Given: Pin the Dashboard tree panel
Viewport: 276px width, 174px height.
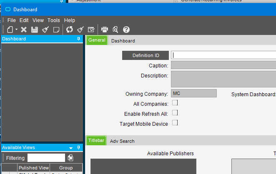Looking at the screenshot, I should (78, 39).
